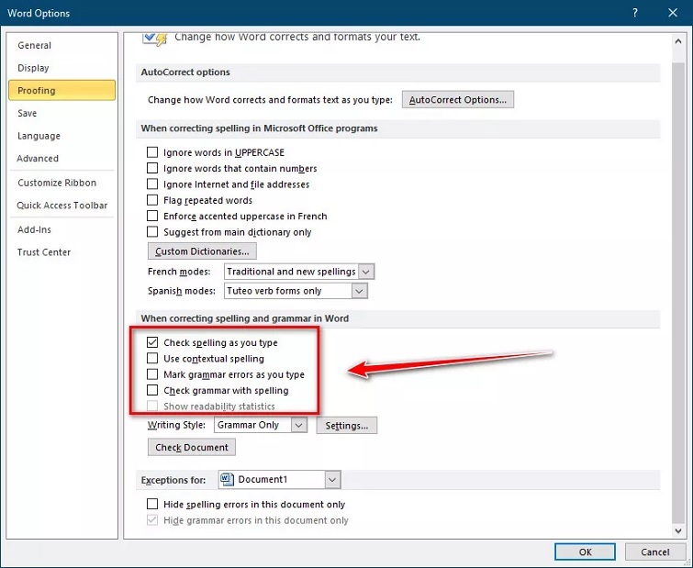
Task: Open the French modes dropdown
Action: [x=366, y=272]
